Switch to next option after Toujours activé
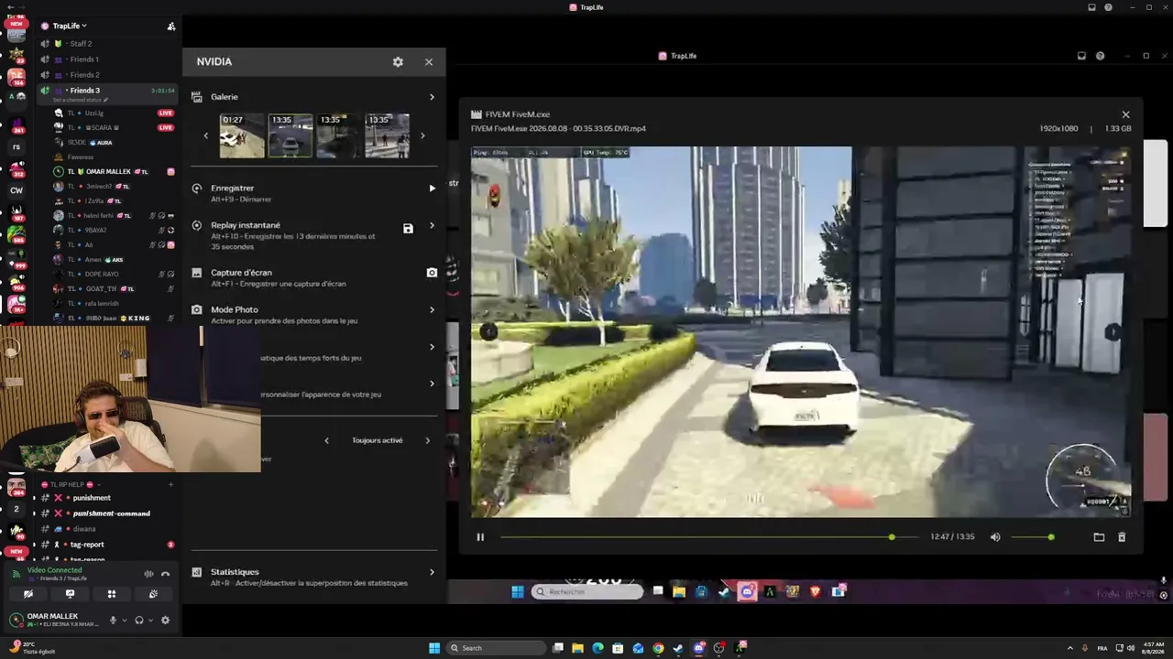 [x=427, y=440]
